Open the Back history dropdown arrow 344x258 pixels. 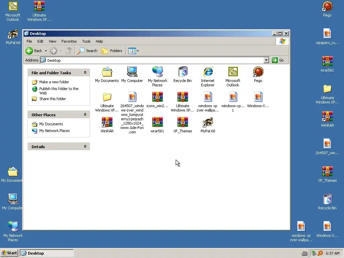point(46,51)
